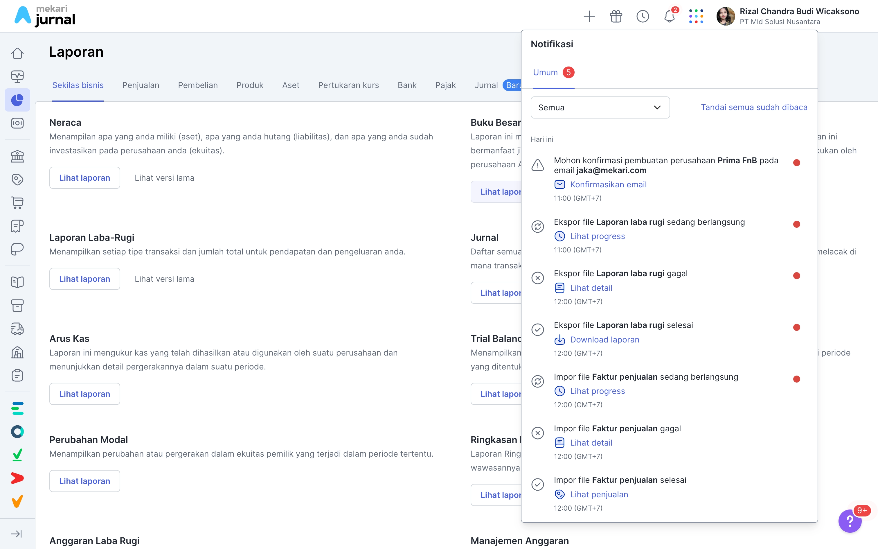The image size is (878, 549).
Task: Click Lihat detail for failed Laporan laba rugi export
Action: pos(591,288)
